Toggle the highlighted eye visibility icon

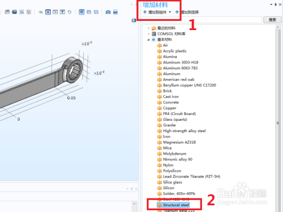coord(48,12)
